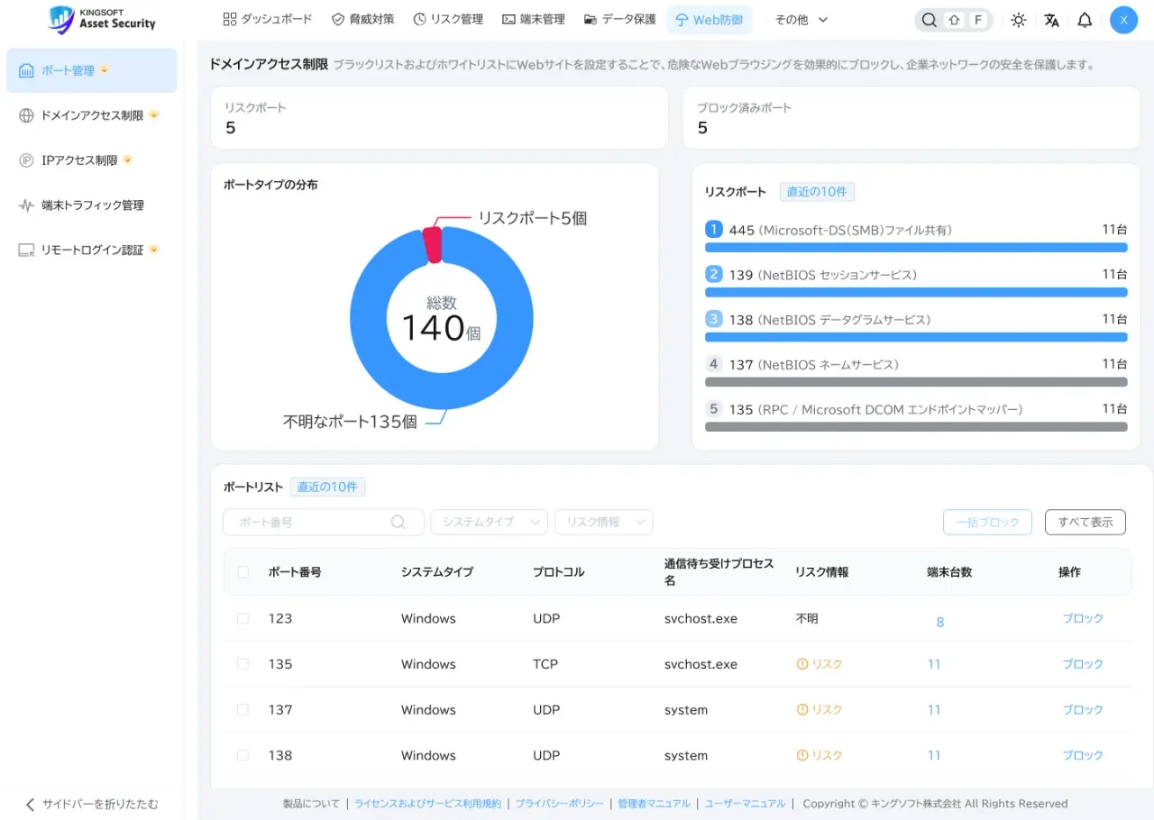Click the user avatar X icon

pyautogui.click(x=1123, y=20)
